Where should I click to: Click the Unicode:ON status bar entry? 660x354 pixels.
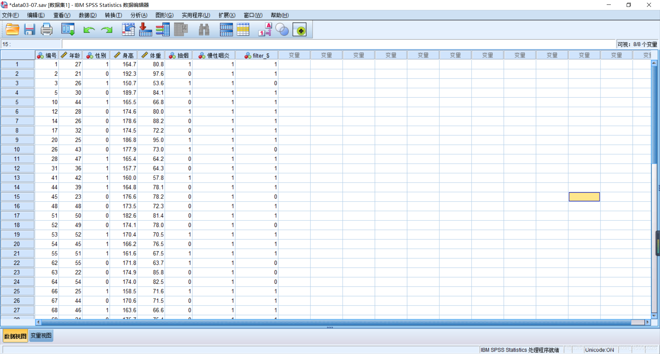pos(599,350)
